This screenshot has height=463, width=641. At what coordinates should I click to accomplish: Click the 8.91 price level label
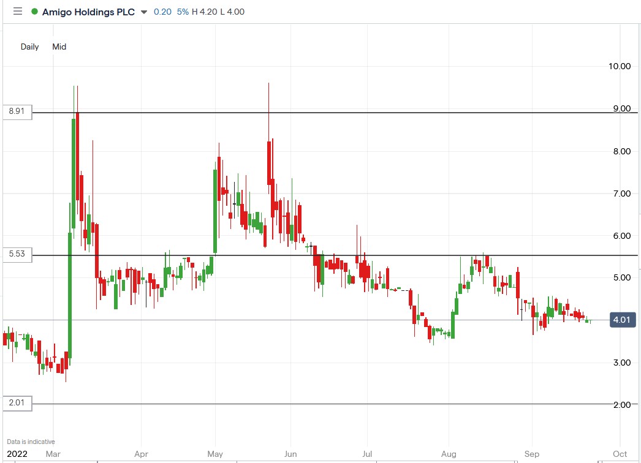tap(17, 112)
